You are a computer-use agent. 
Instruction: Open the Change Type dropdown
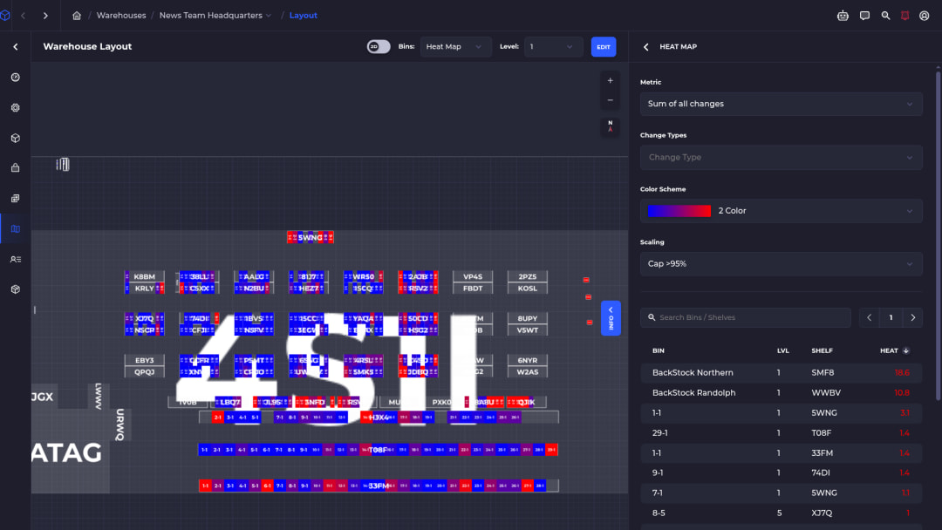coord(781,157)
